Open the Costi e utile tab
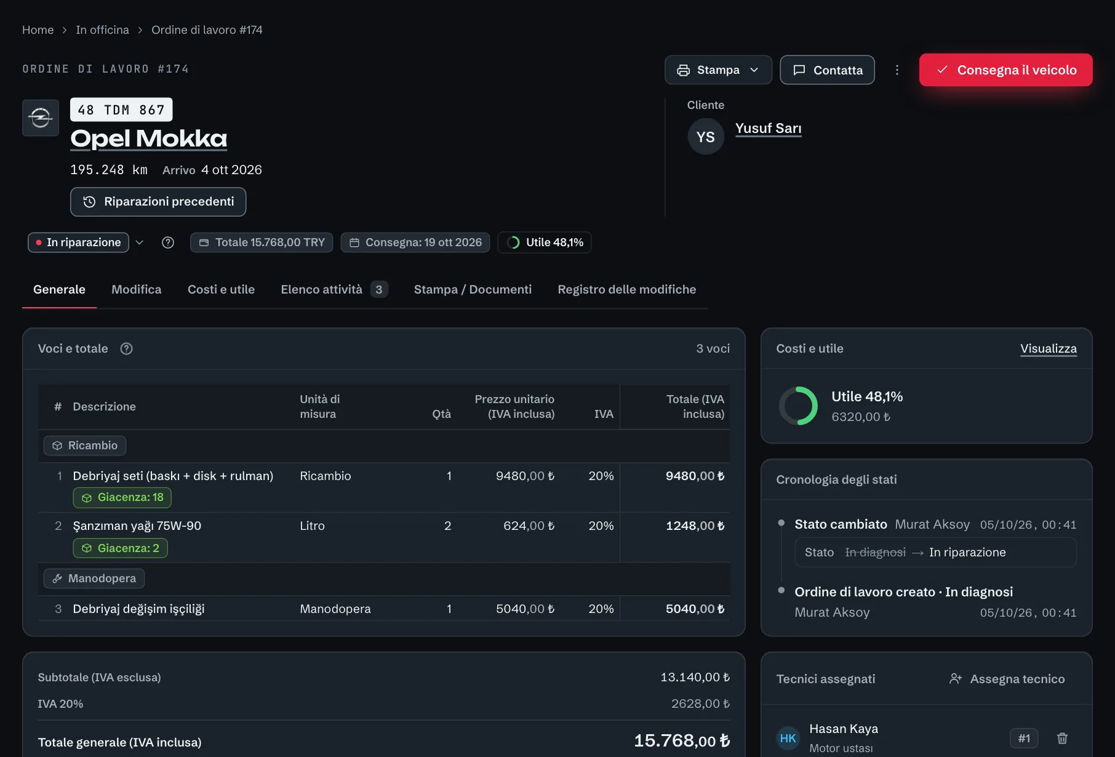The height and width of the screenshot is (757, 1115). pos(221,289)
